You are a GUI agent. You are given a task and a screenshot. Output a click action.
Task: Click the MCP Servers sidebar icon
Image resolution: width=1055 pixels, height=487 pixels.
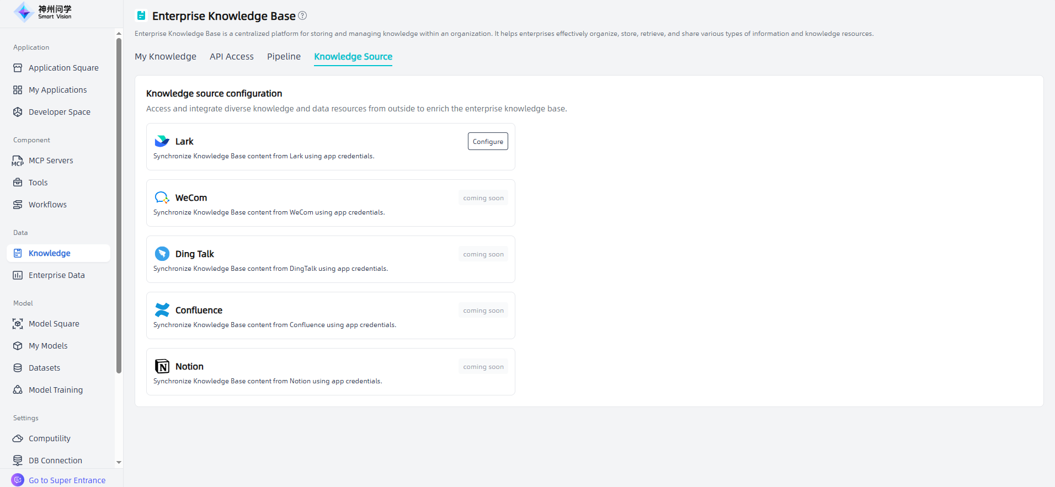pyautogui.click(x=18, y=160)
